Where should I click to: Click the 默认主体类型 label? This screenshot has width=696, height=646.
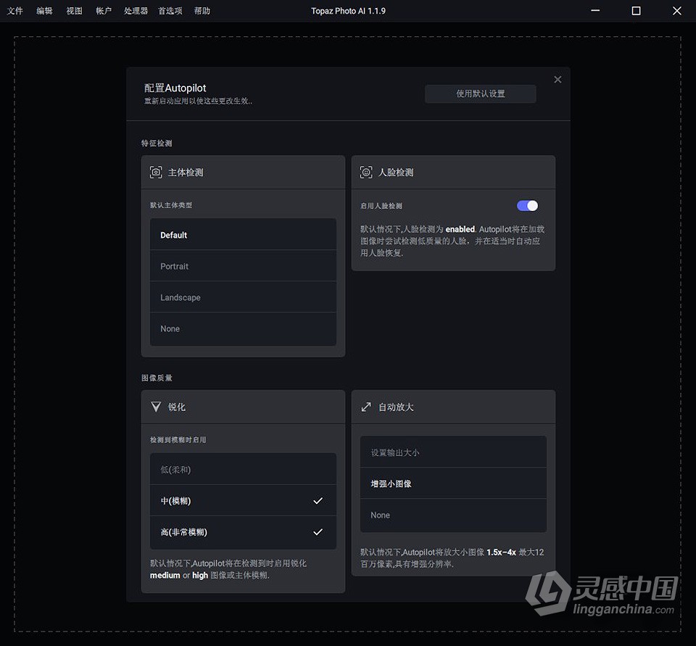click(x=171, y=205)
